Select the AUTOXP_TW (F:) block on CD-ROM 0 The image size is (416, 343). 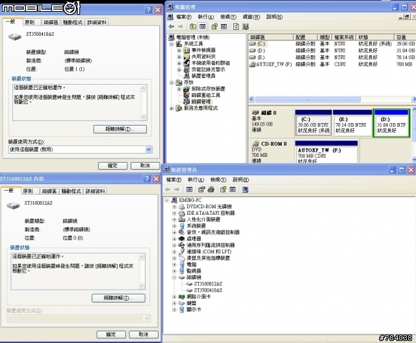click(x=326, y=152)
